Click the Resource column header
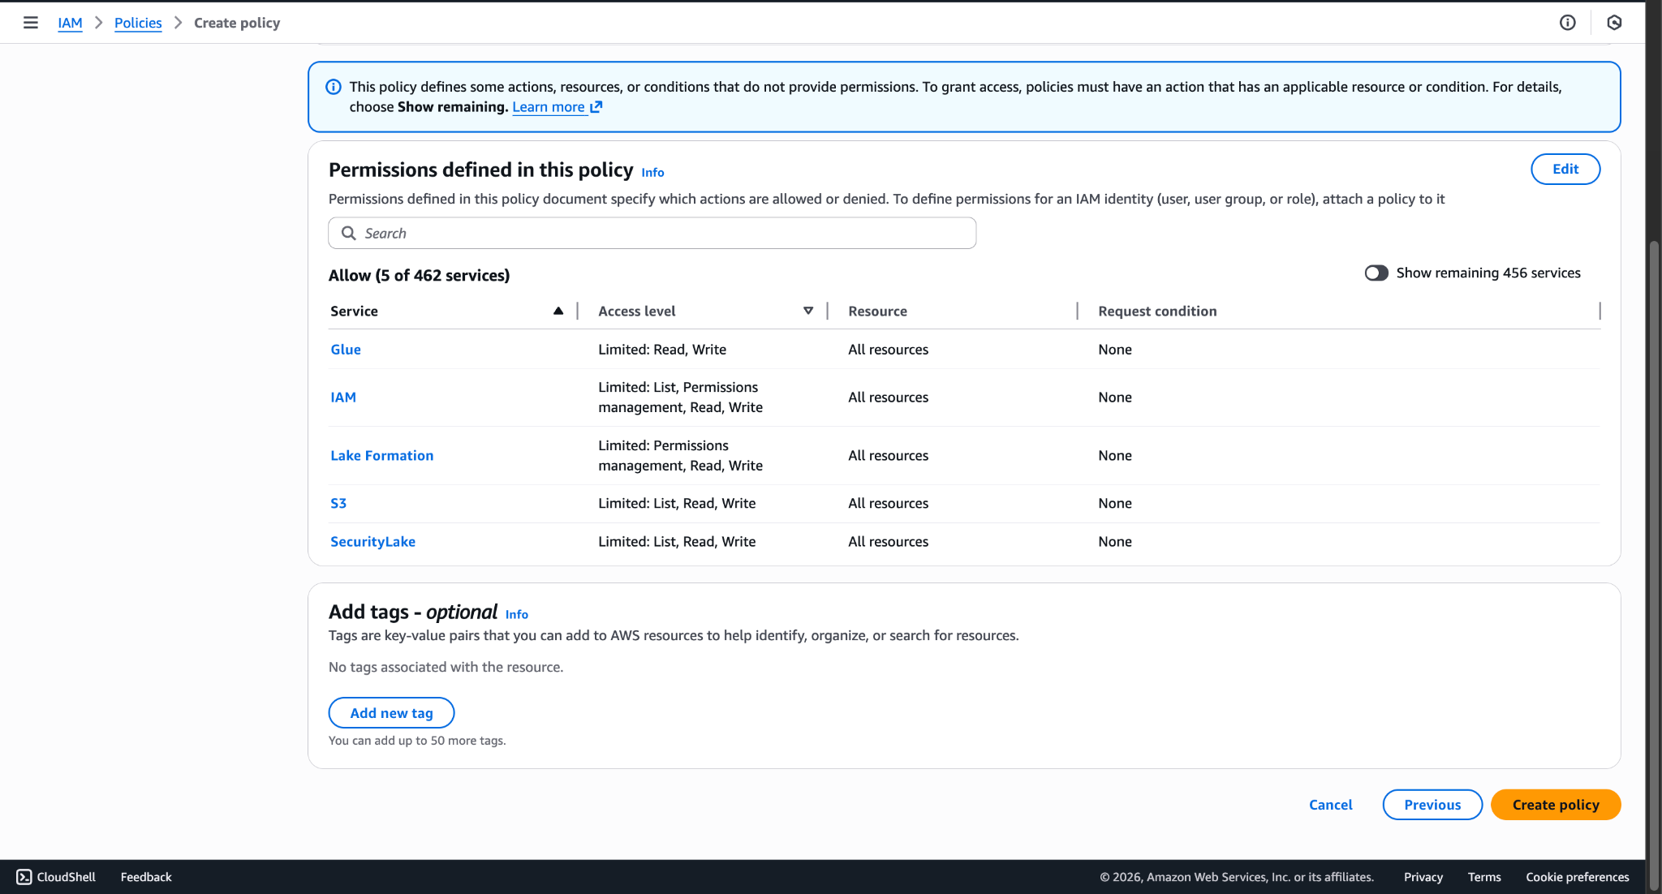1662x894 pixels. (x=877, y=312)
